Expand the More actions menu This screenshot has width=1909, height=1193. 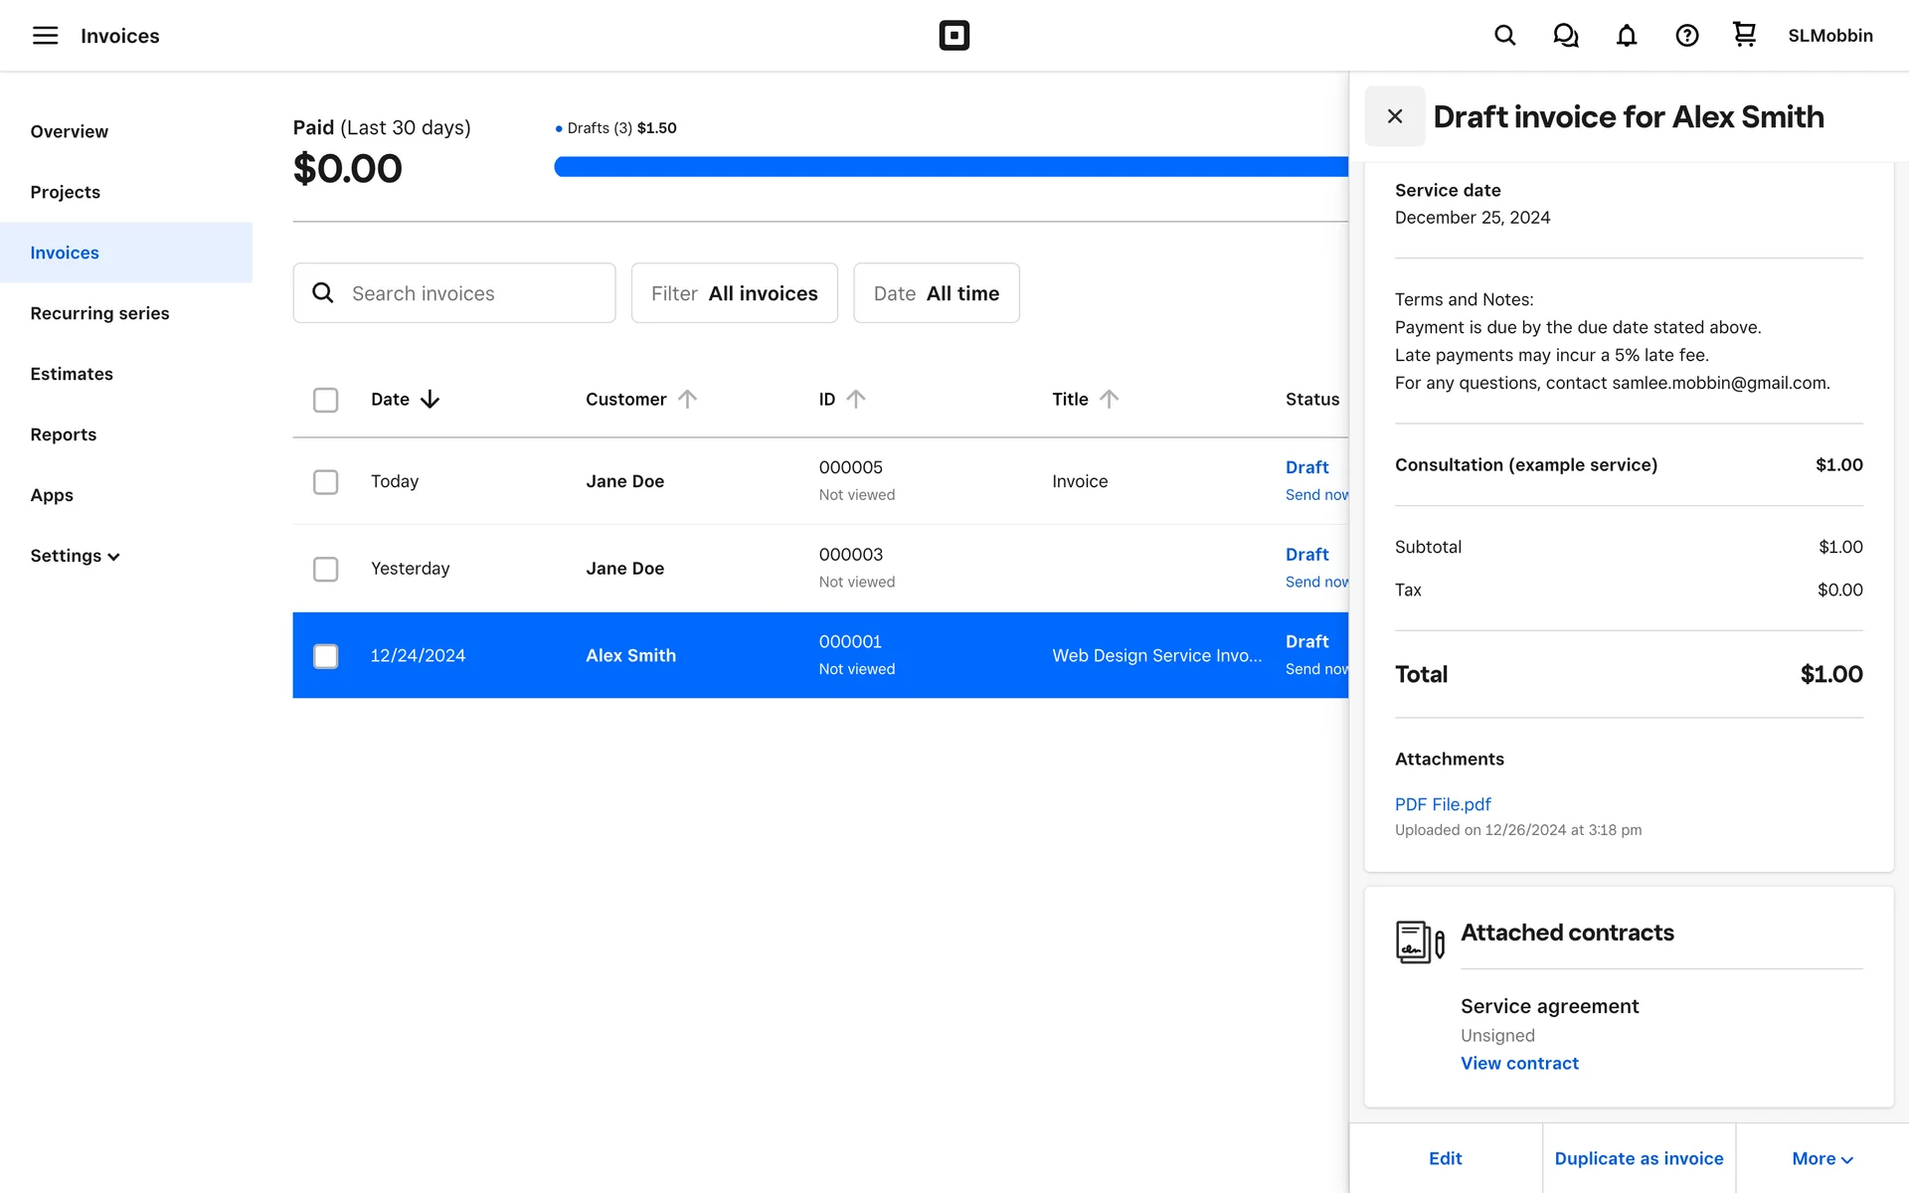coord(1822,1158)
